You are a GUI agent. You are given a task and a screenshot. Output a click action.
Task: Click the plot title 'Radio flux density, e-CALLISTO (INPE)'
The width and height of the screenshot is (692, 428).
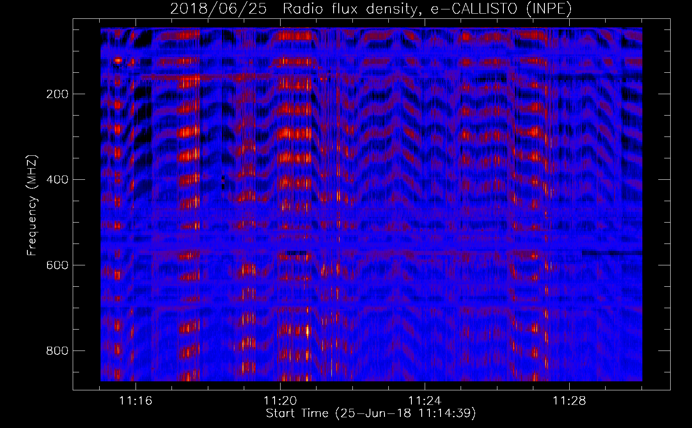427,9
